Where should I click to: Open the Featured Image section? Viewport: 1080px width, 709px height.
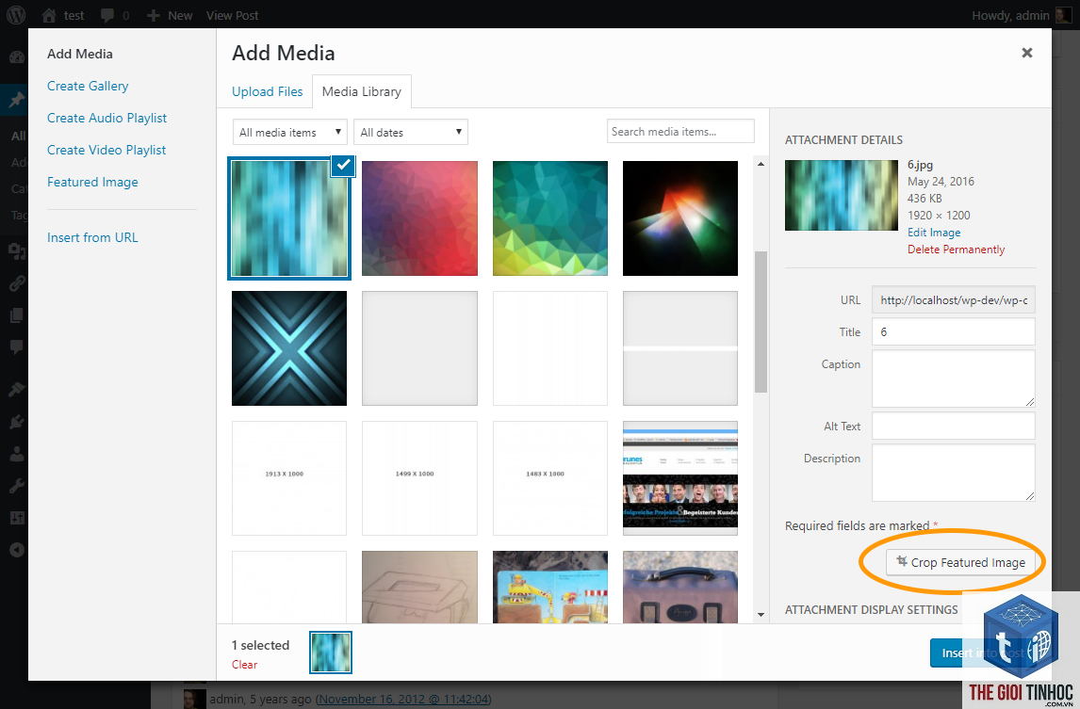(92, 182)
